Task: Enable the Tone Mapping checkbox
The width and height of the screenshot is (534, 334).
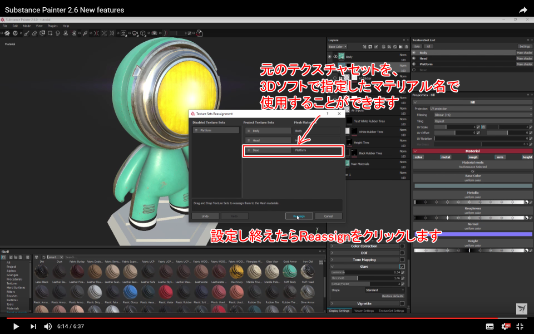Action: coord(402,260)
